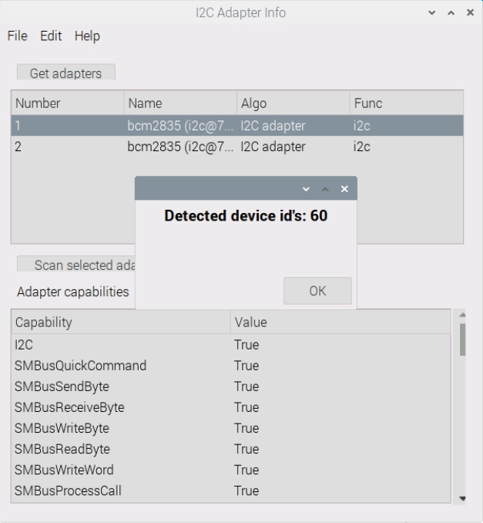This screenshot has height=523, width=483.
Task: Click the Get adapters button
Action: coord(65,73)
